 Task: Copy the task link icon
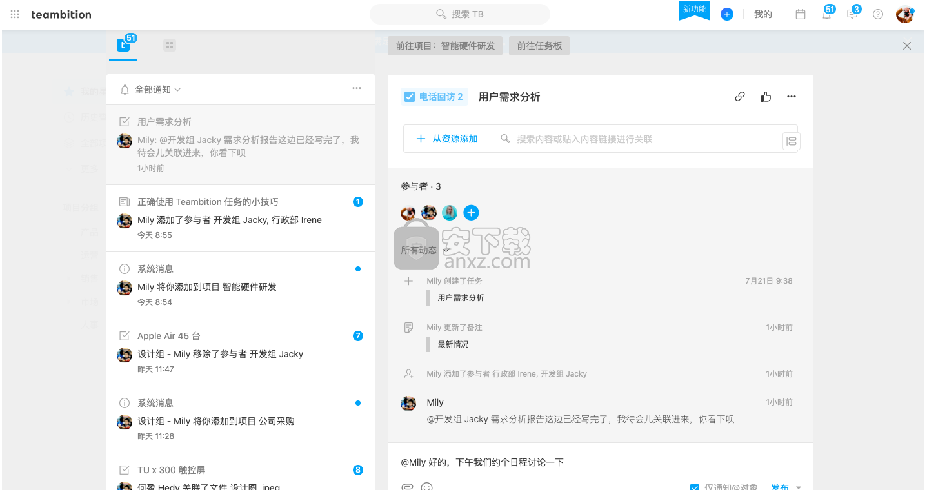(740, 97)
